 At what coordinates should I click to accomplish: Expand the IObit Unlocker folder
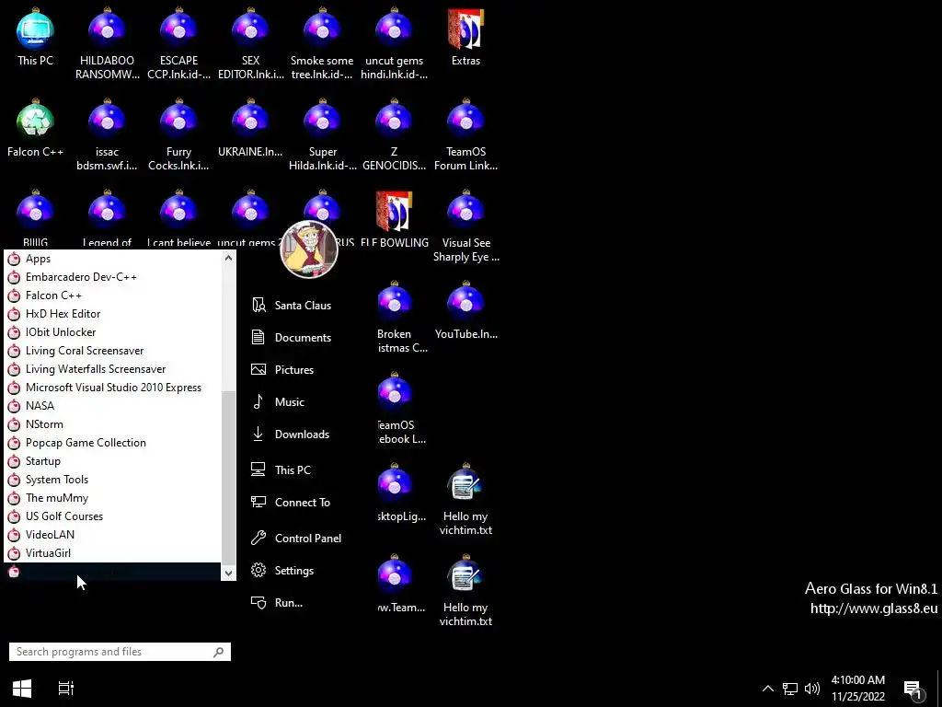(x=112, y=331)
